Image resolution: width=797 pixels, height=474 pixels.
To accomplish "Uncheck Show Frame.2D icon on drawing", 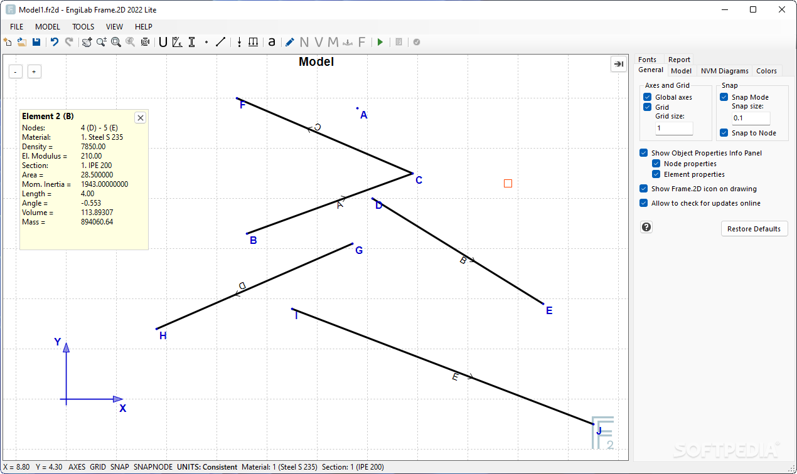I will click(644, 189).
